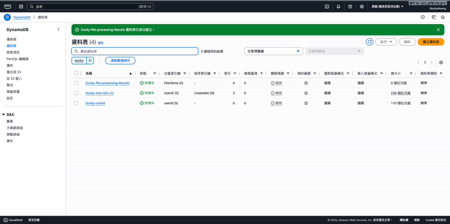The image size is (450, 224).
Task: Click 清除篩選條件 button
Action: (x=120, y=60)
